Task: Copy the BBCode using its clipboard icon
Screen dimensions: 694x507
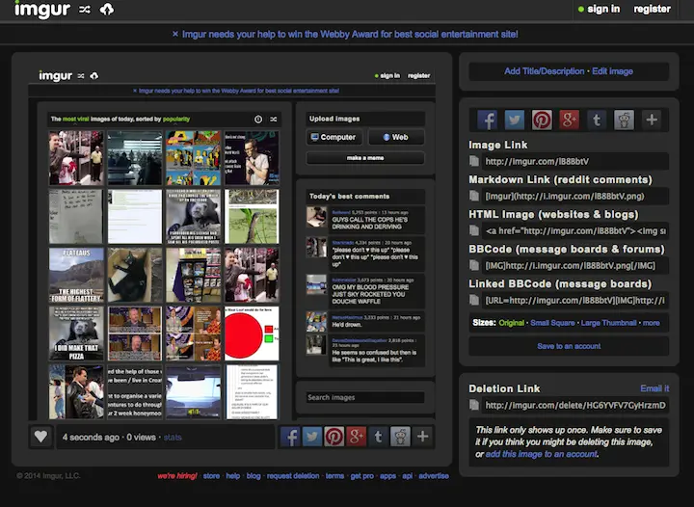Action: coord(474,265)
